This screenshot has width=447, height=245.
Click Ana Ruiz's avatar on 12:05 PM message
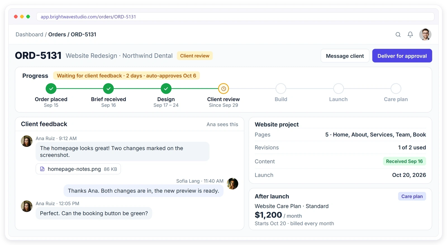point(27,206)
